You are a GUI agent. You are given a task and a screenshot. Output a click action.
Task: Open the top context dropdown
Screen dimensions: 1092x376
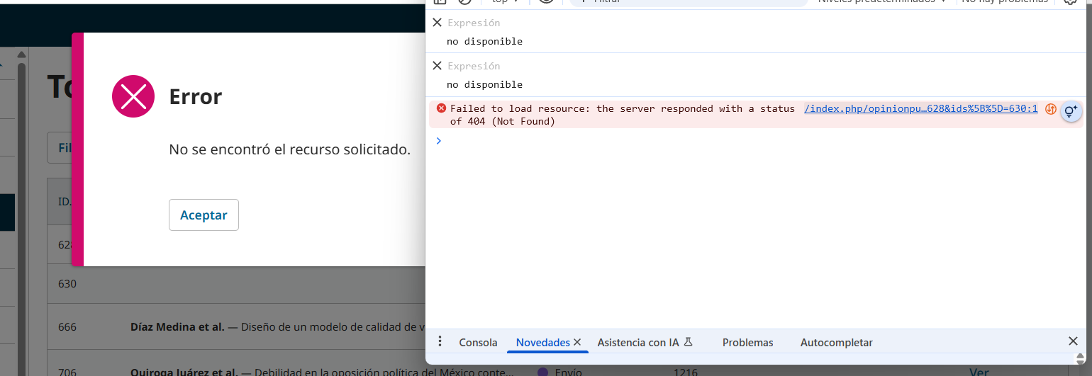[505, 2]
